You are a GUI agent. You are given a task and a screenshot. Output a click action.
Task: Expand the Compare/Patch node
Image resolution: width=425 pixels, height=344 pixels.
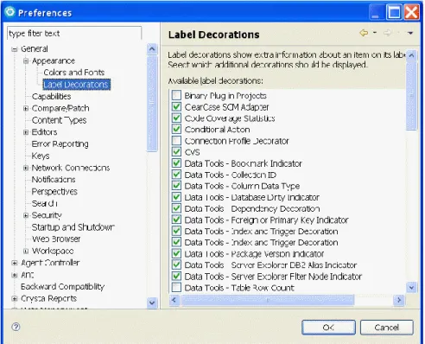pyautogui.click(x=26, y=108)
